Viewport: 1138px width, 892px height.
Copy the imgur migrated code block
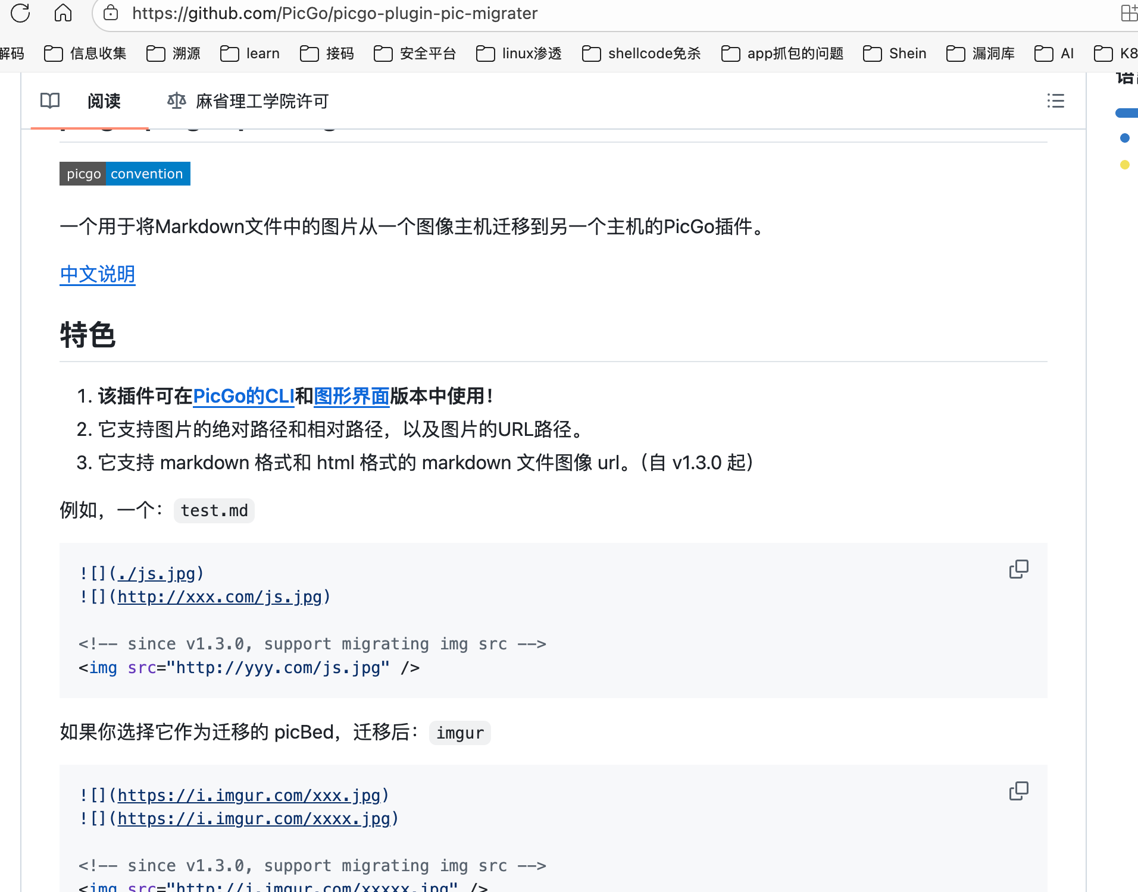(x=1018, y=791)
